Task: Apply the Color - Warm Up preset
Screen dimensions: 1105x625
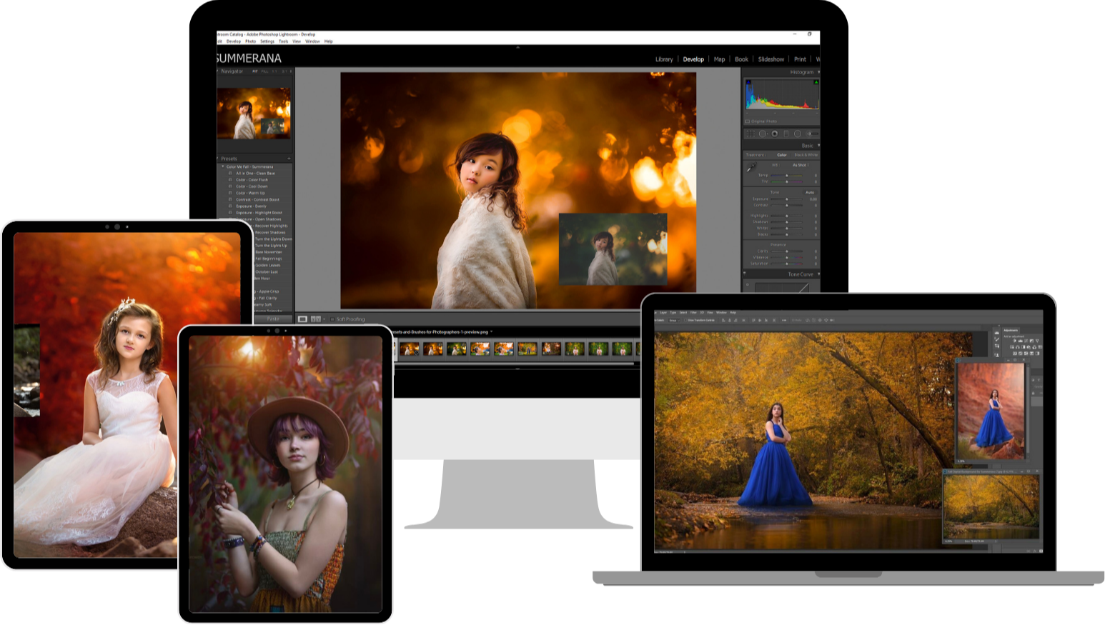Action: (x=250, y=193)
